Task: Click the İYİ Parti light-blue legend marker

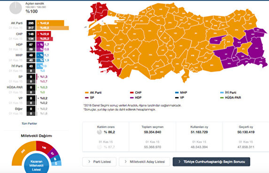Action: [x=222, y=93]
